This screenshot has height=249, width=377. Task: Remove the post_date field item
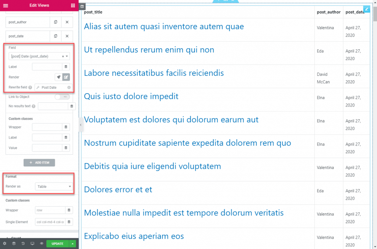[67, 36]
